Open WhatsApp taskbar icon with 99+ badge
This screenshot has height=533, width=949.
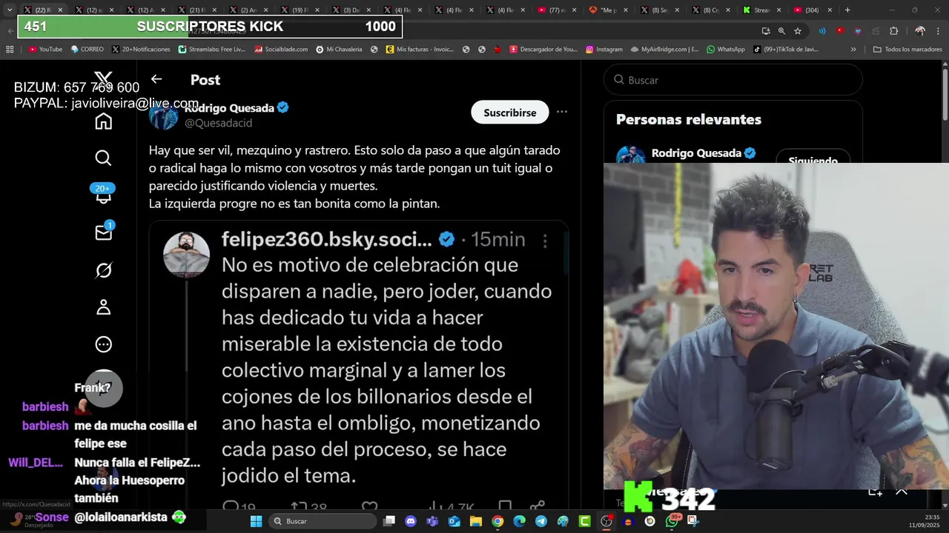pyautogui.click(x=672, y=520)
